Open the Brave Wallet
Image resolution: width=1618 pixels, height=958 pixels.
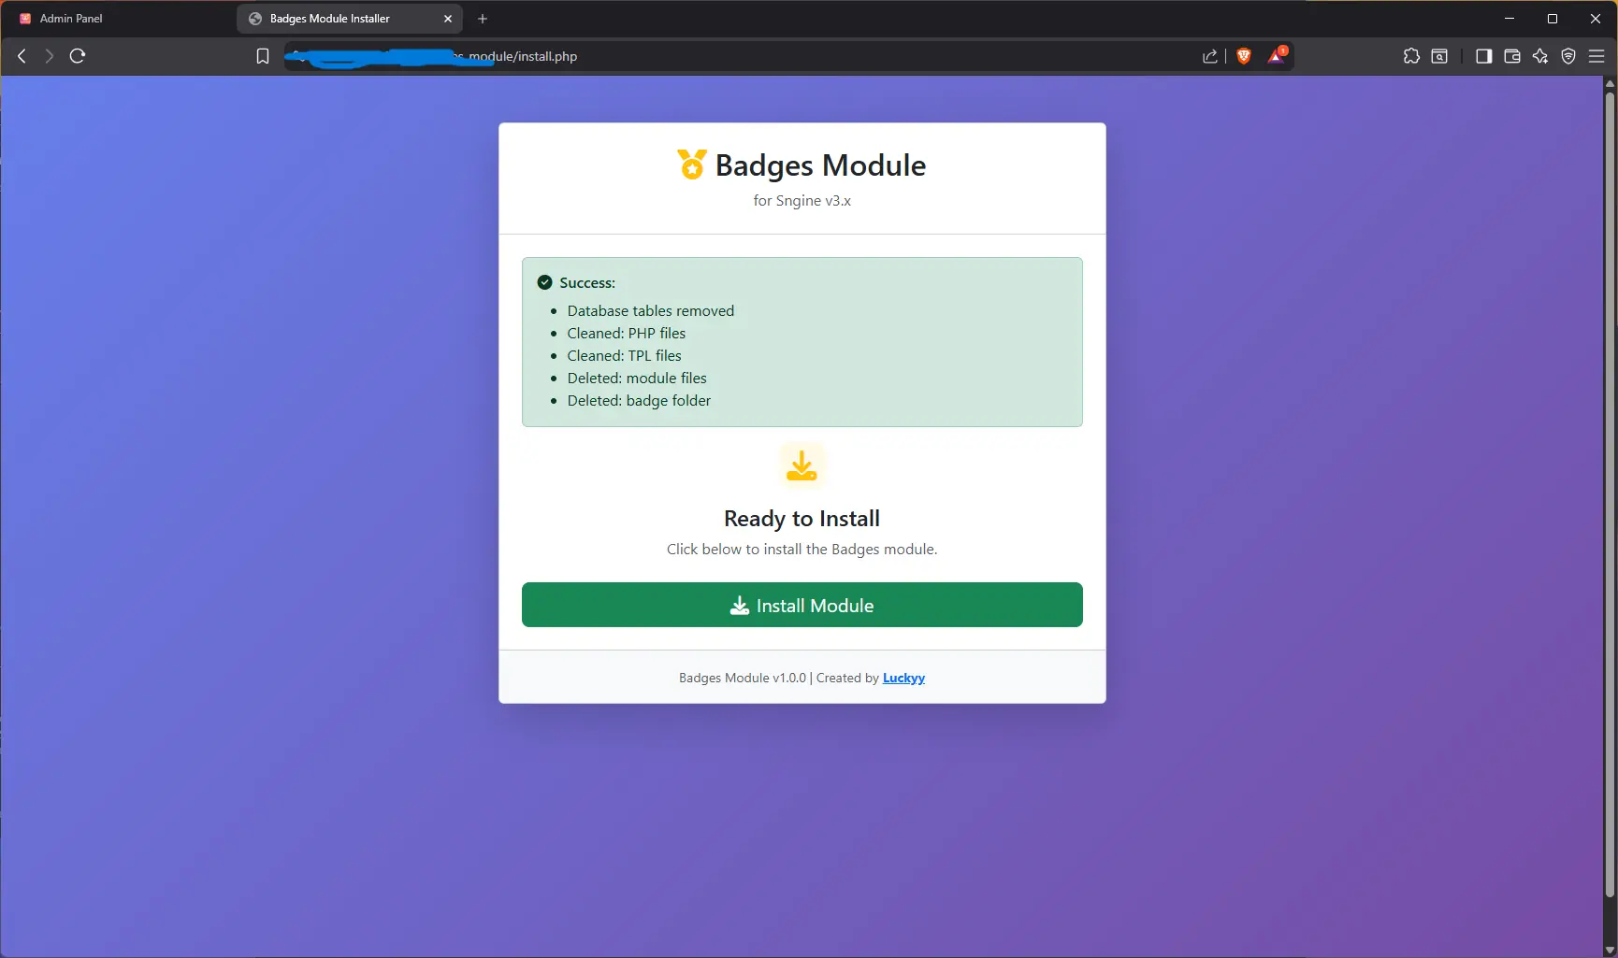tap(1511, 56)
